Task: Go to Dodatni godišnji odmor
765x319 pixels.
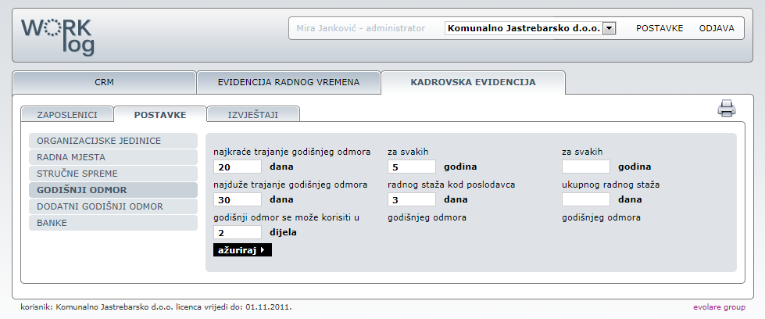Action: (113, 206)
